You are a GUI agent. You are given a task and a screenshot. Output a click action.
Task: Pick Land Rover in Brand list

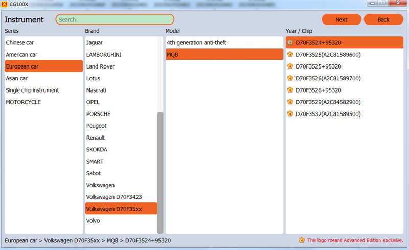[x=121, y=66]
